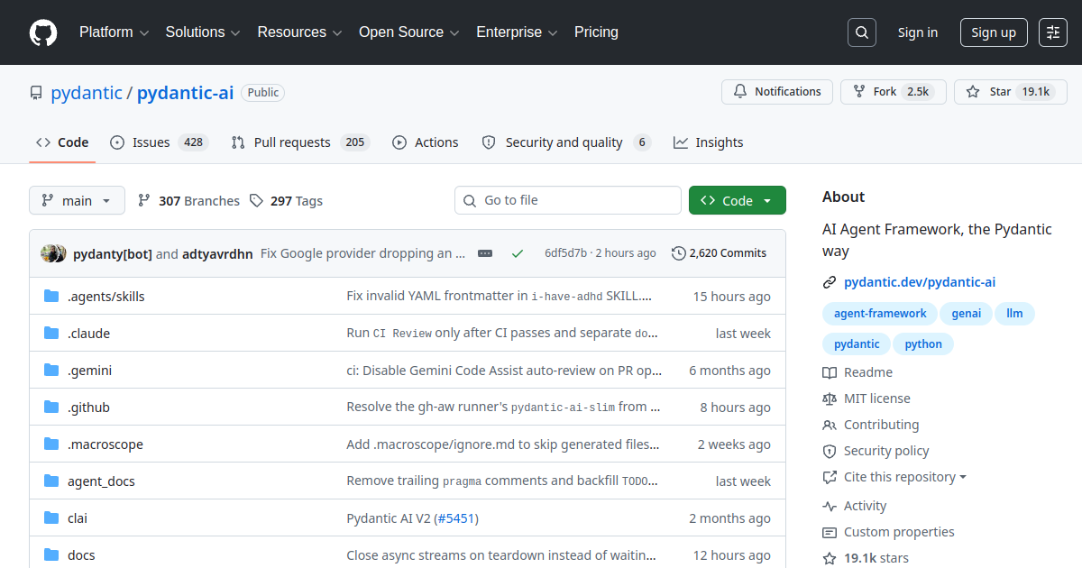Open the 19.1k stars link
Image resolution: width=1082 pixels, height=568 pixels.
coord(866,558)
